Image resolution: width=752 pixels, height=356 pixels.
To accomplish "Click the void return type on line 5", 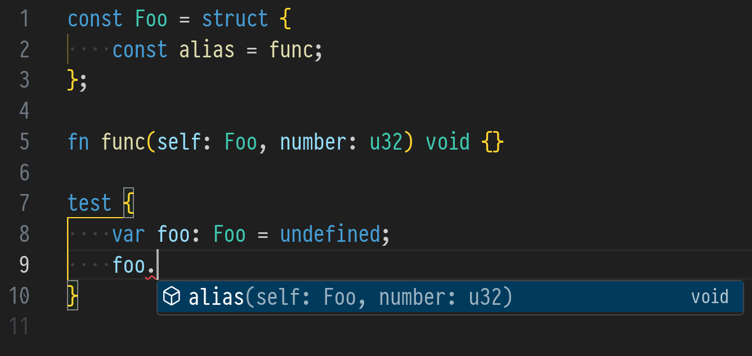I will 447,142.
